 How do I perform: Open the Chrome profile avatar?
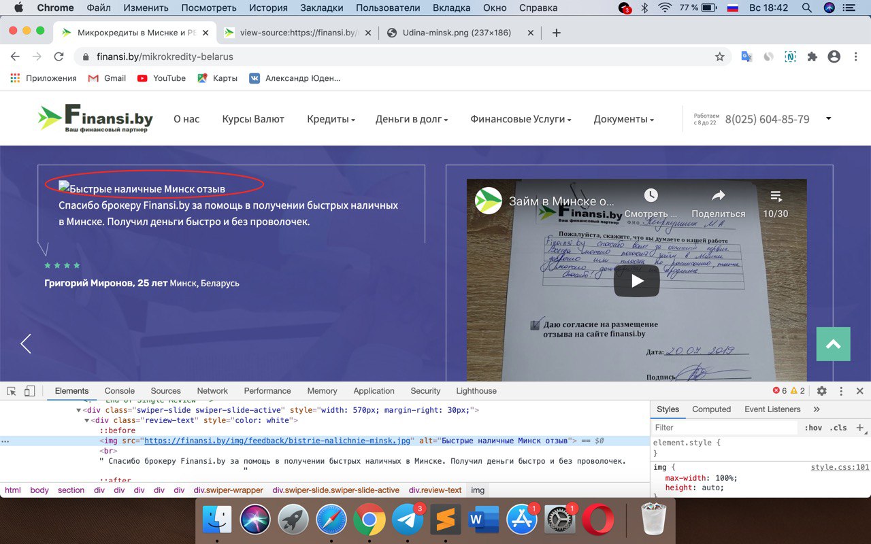pos(834,57)
